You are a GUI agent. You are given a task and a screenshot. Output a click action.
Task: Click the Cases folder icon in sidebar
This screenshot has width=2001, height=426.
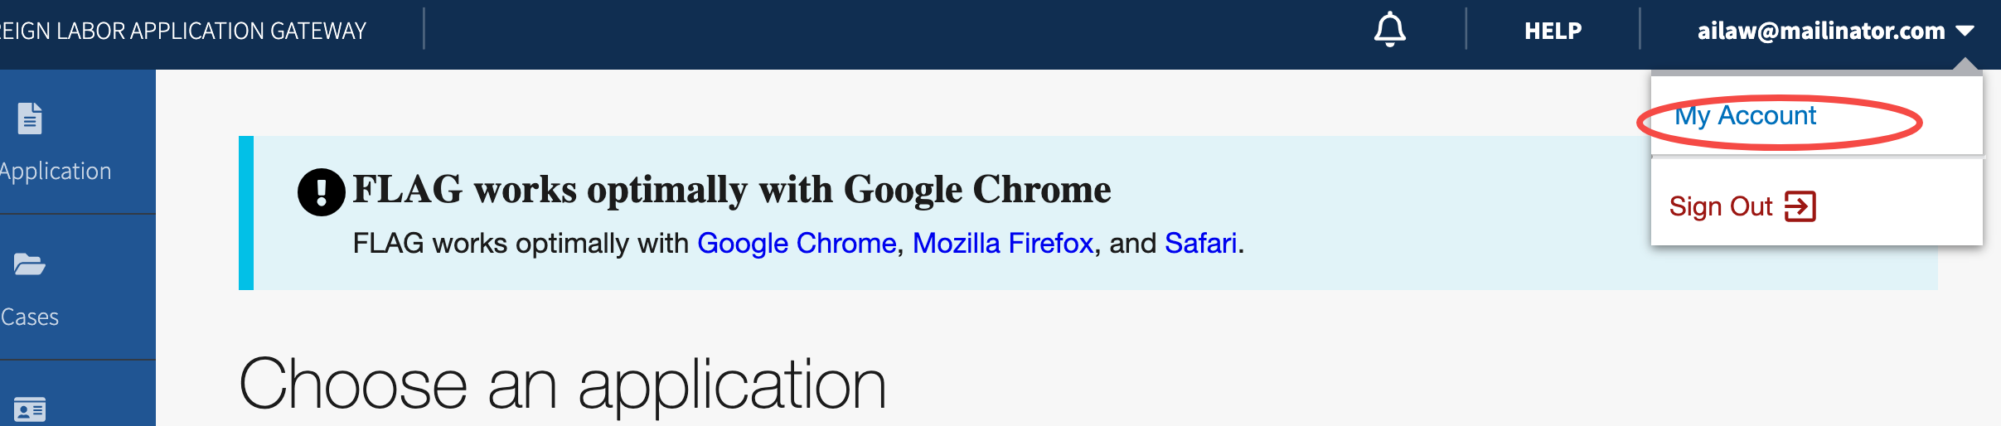point(29,264)
